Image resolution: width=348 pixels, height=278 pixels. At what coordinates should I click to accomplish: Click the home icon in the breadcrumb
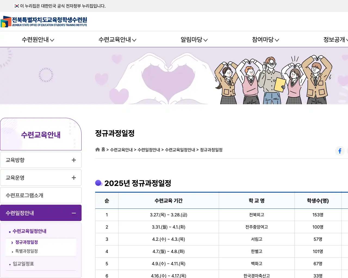97,149
